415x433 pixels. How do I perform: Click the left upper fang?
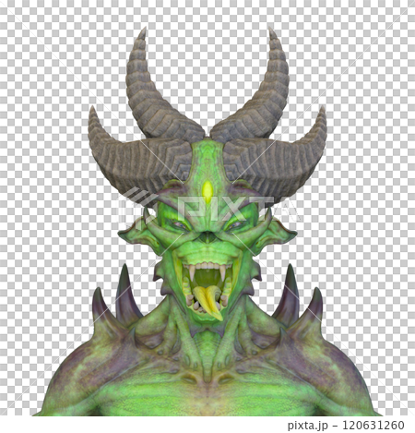(192, 272)
